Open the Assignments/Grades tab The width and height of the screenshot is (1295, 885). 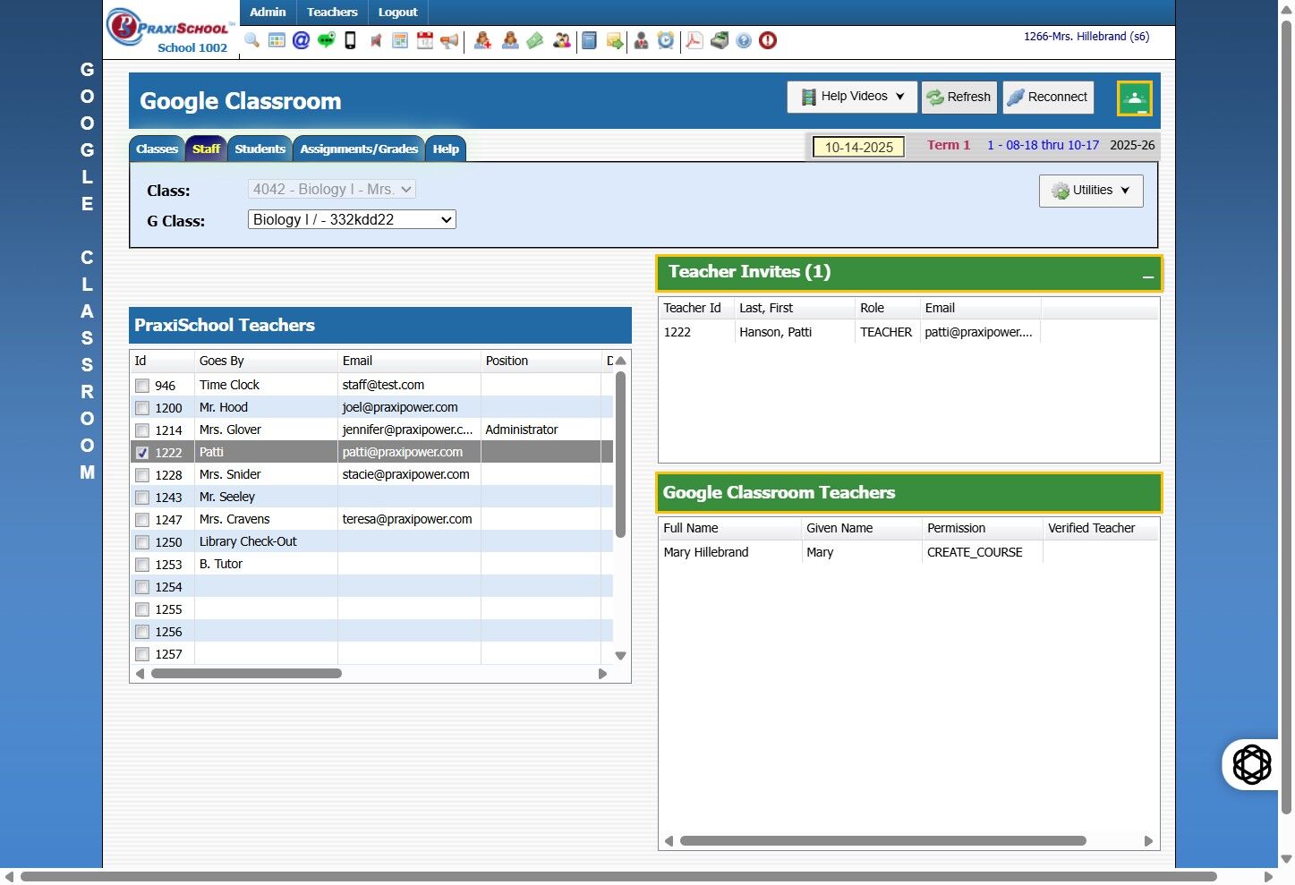(359, 149)
